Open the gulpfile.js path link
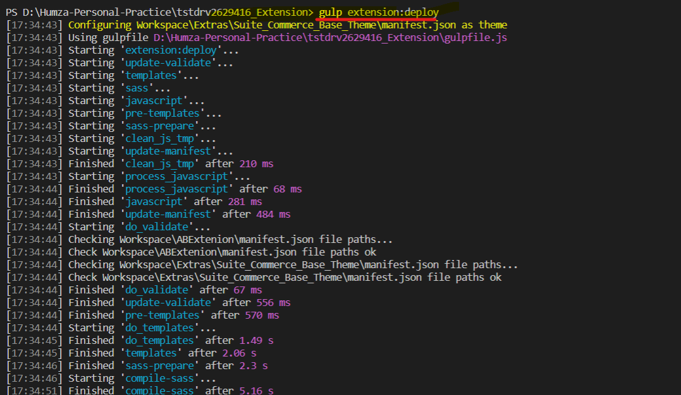This screenshot has width=681, height=395. click(x=330, y=38)
